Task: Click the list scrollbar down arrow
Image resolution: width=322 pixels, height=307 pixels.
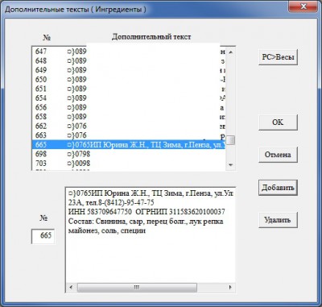Action: pyautogui.click(x=231, y=165)
